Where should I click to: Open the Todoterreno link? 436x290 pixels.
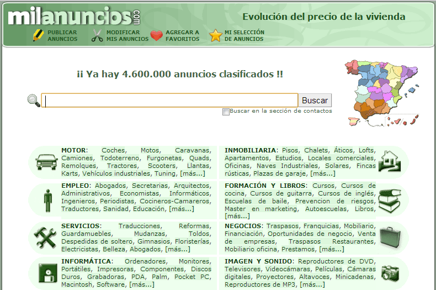pos(120,158)
